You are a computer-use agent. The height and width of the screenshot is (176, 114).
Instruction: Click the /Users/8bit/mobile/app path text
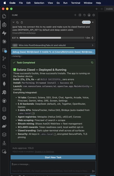point(24,33)
